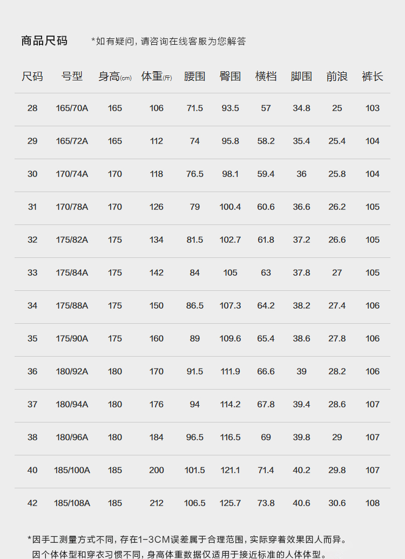
Task: Select the 170/74A type cell
Action: 72,174
